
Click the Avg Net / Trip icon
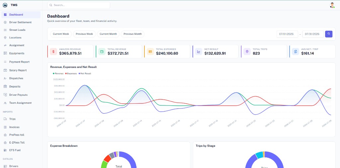(x=295, y=51)
